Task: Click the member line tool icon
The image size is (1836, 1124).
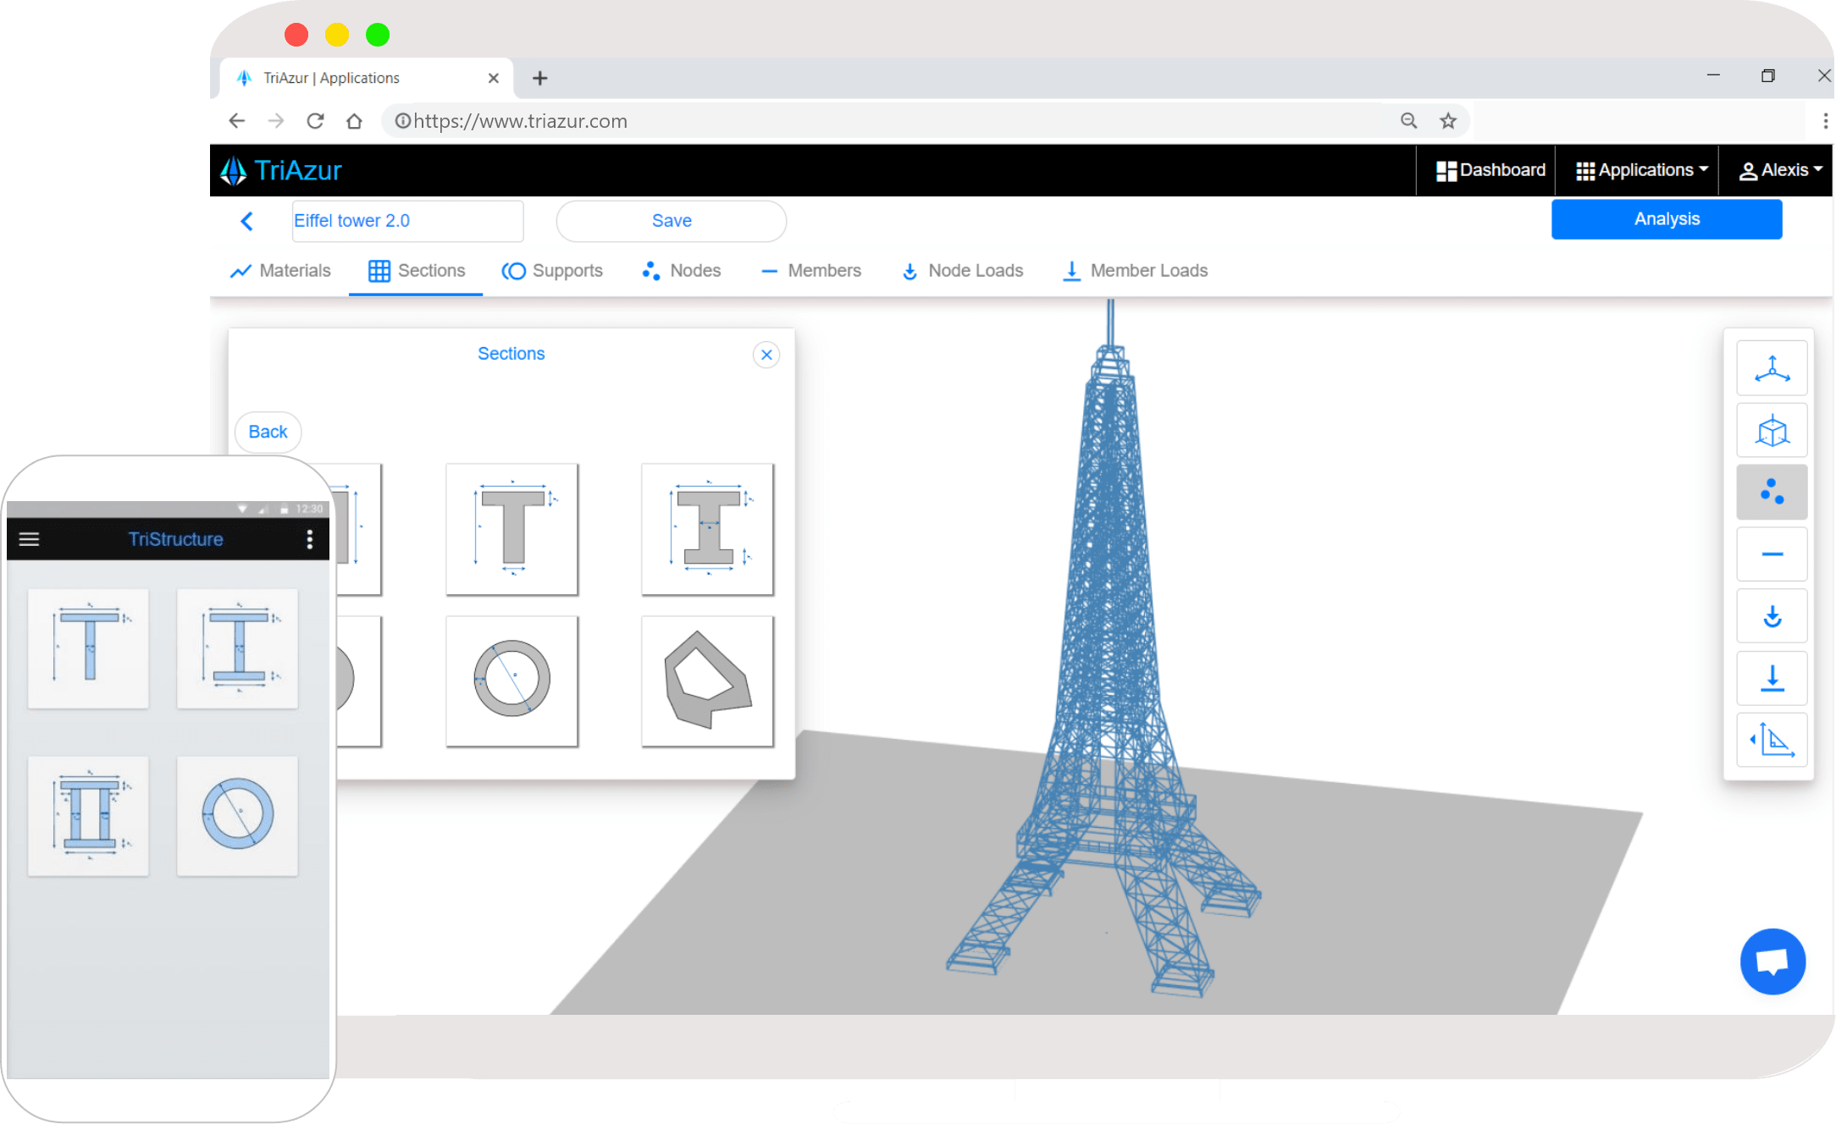Action: (1771, 554)
